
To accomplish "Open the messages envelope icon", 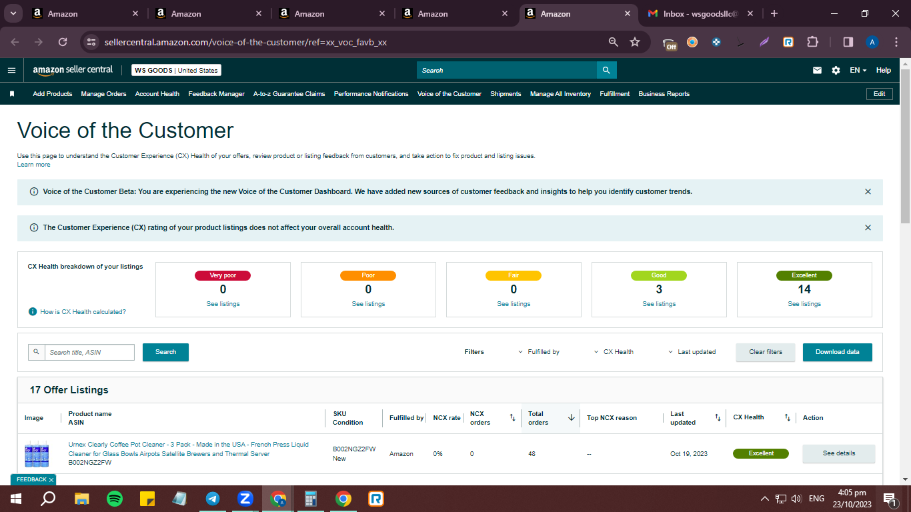I will coord(817,70).
